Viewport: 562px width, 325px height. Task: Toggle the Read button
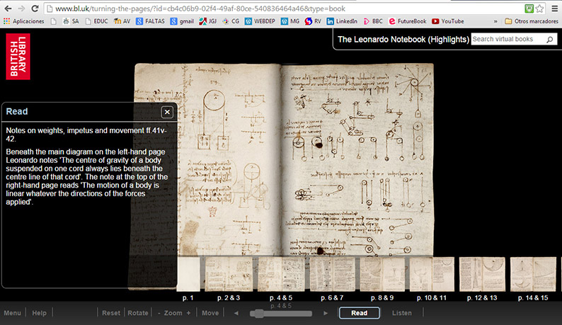pyautogui.click(x=359, y=313)
